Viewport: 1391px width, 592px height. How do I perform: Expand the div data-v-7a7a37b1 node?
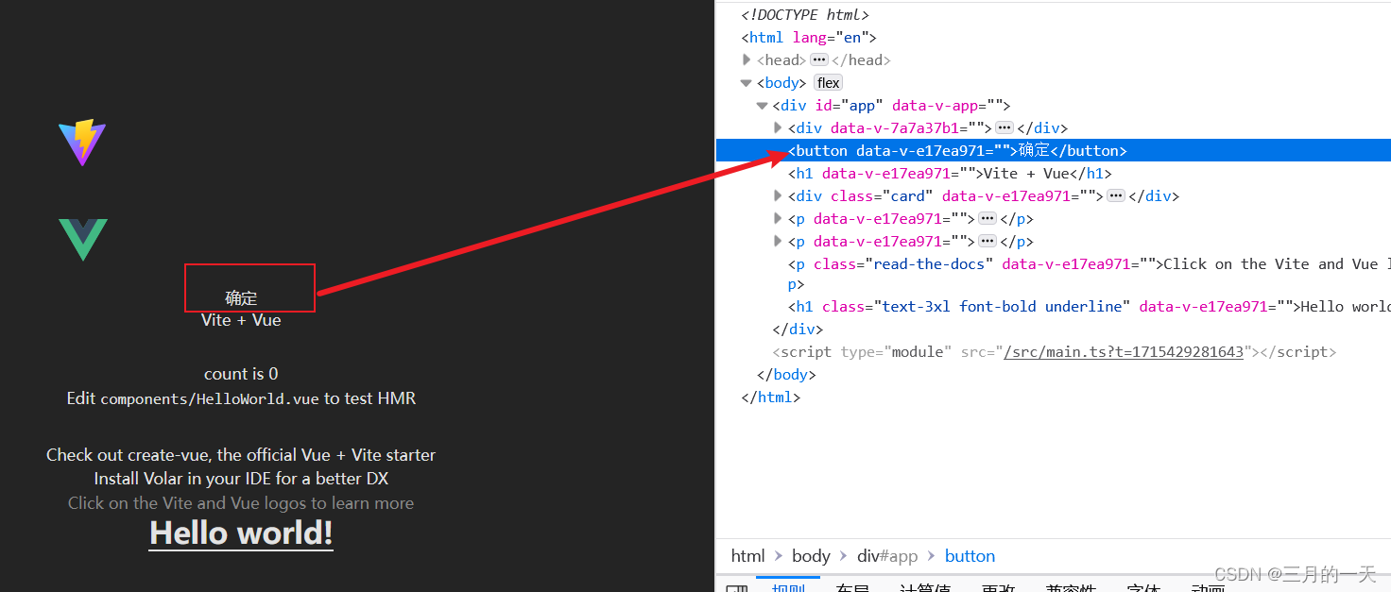click(x=778, y=127)
